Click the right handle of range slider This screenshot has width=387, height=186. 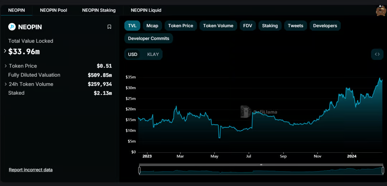pos(383,170)
